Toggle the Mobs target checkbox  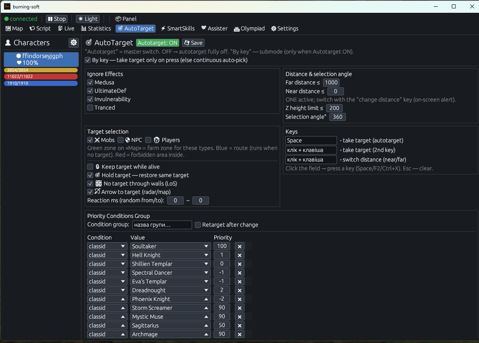(x=90, y=140)
